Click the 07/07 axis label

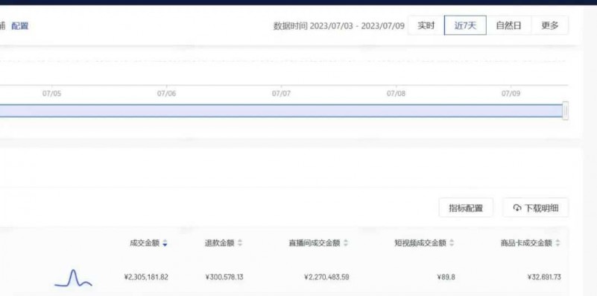[x=282, y=94]
